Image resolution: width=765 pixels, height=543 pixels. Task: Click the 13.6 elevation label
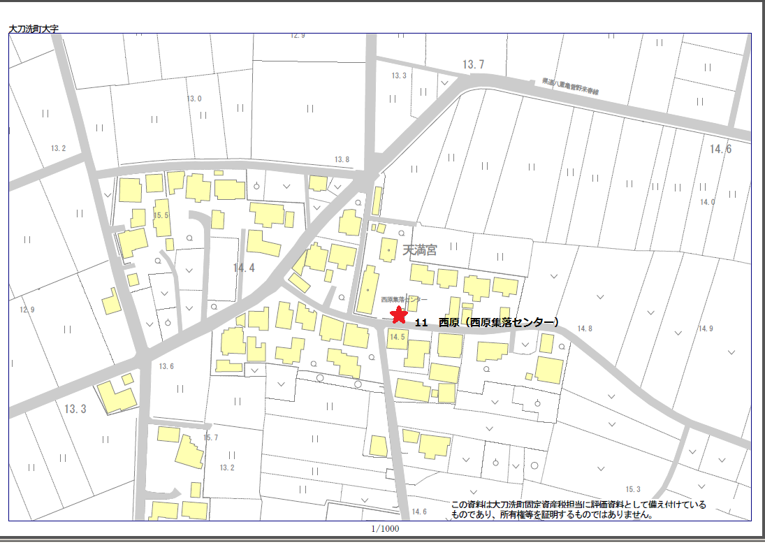[x=166, y=366]
